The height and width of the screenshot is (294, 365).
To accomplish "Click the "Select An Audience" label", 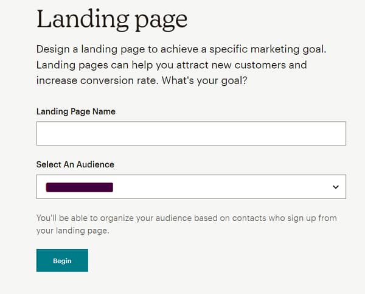I will 75,164.
